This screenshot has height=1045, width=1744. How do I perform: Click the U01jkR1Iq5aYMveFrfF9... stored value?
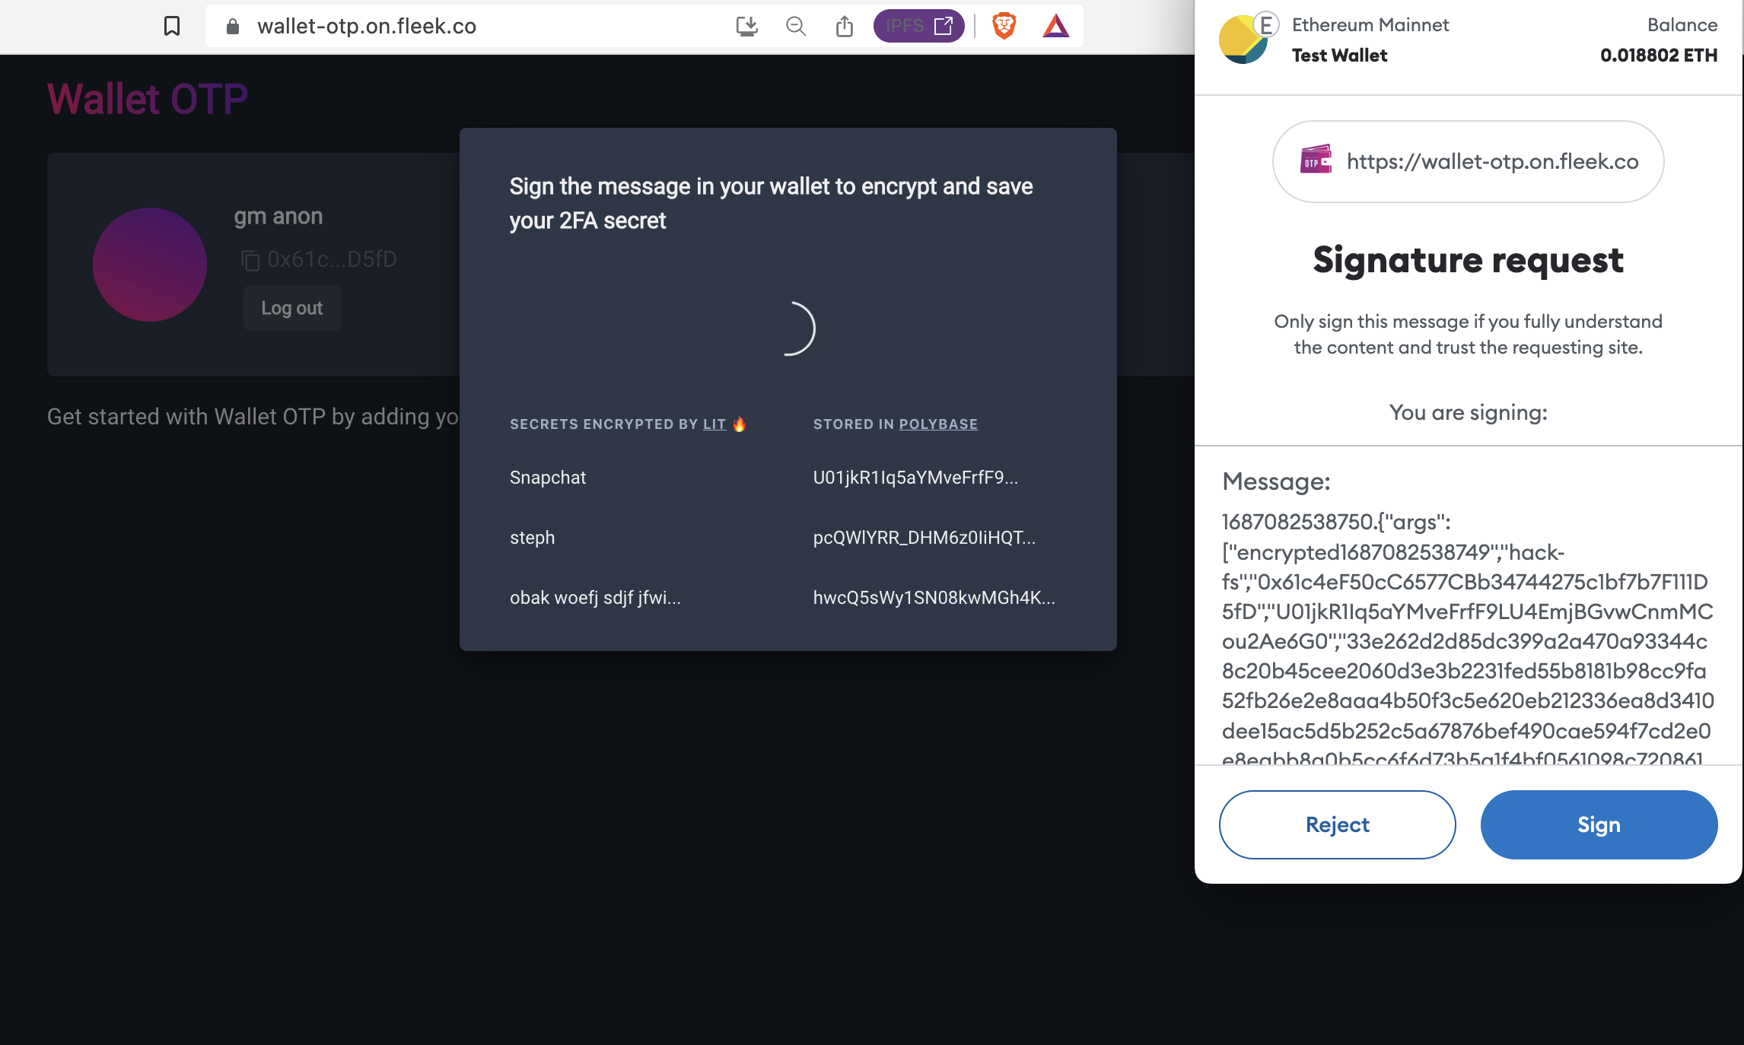915,478
